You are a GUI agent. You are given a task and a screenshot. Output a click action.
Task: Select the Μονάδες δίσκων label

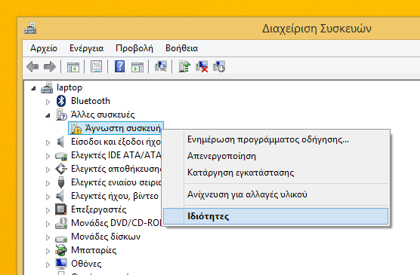click(x=106, y=237)
